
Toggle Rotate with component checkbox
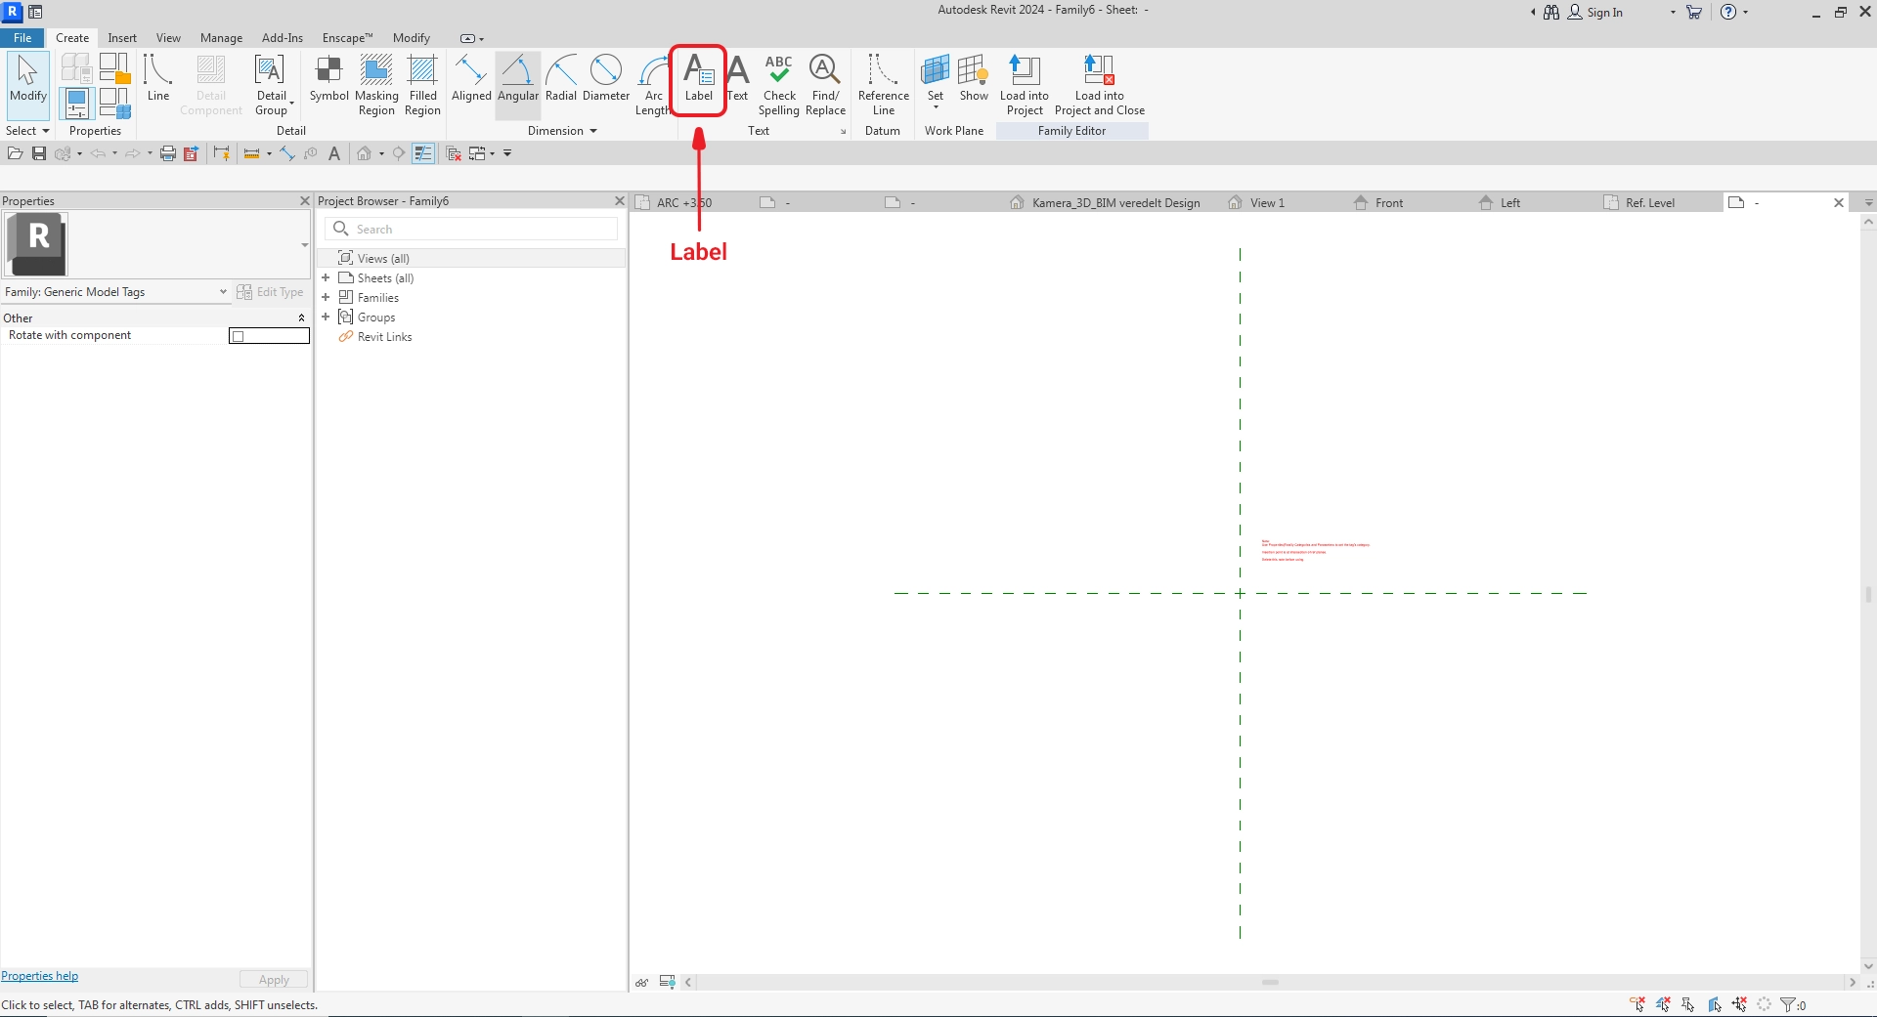click(x=238, y=336)
